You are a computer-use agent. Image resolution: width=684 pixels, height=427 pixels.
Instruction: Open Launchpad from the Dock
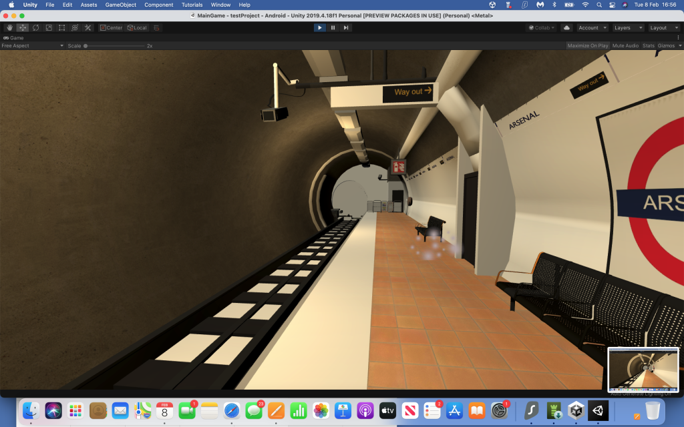tap(76, 410)
